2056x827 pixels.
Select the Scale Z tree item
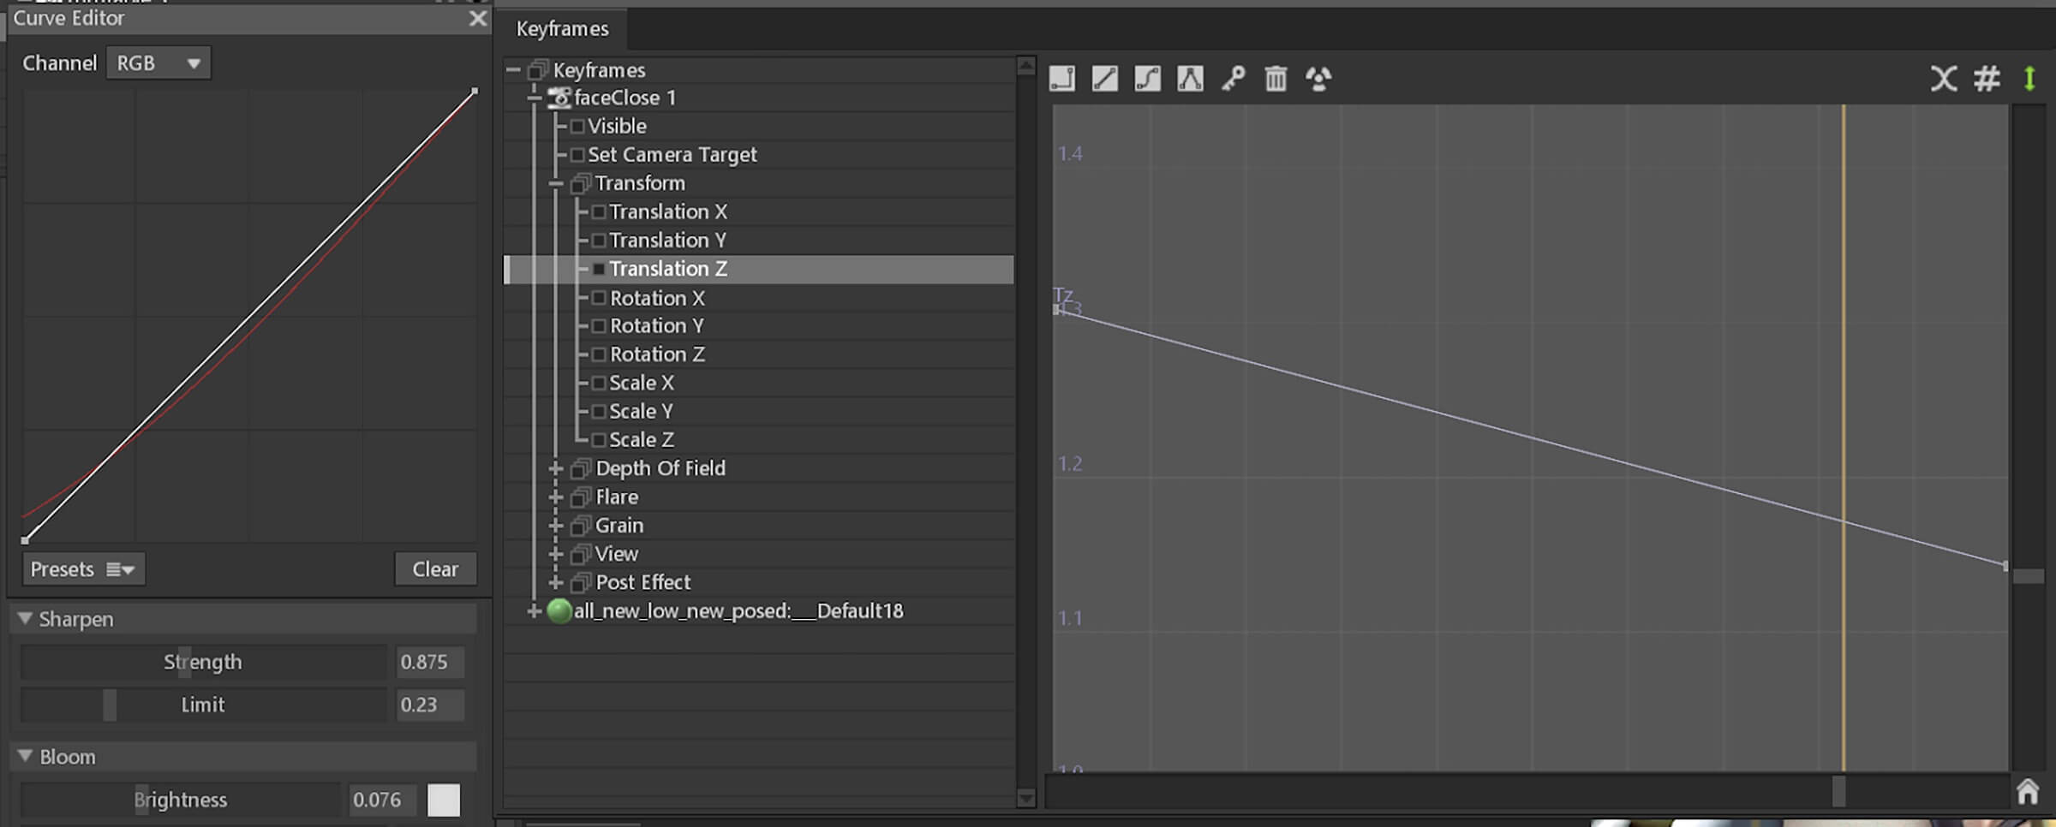click(641, 440)
